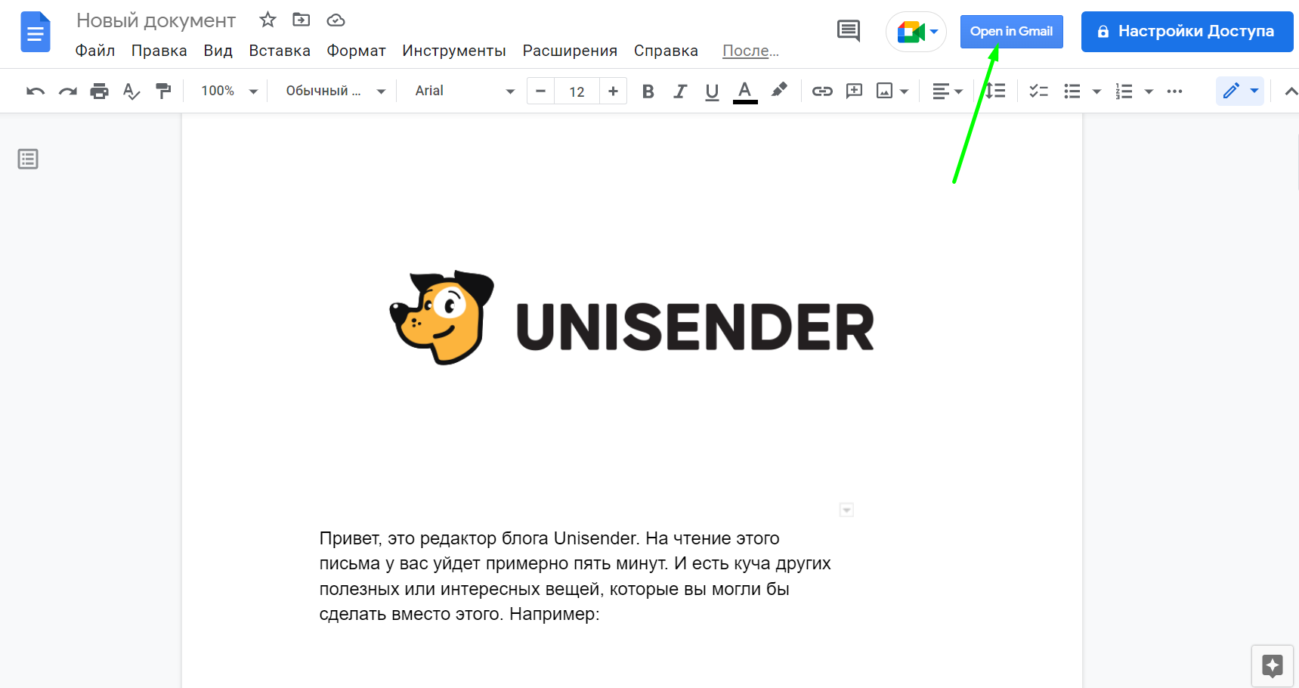Image resolution: width=1299 pixels, height=688 pixels.
Task: Expand the bulleted list options arrow
Action: [x=1096, y=91]
